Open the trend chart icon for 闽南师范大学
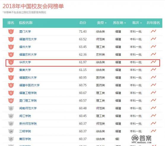 (153, 108)
